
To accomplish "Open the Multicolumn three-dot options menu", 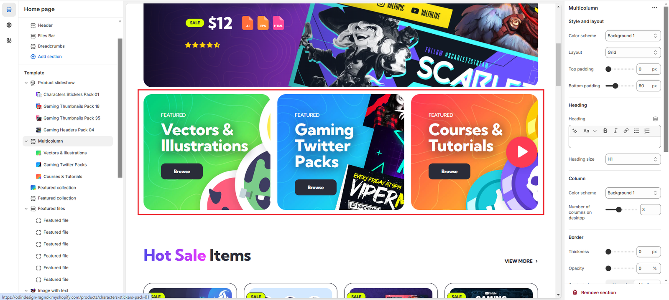I will [654, 8].
